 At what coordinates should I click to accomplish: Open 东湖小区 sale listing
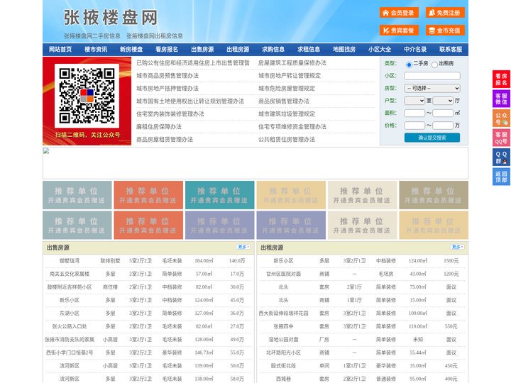click(x=70, y=313)
